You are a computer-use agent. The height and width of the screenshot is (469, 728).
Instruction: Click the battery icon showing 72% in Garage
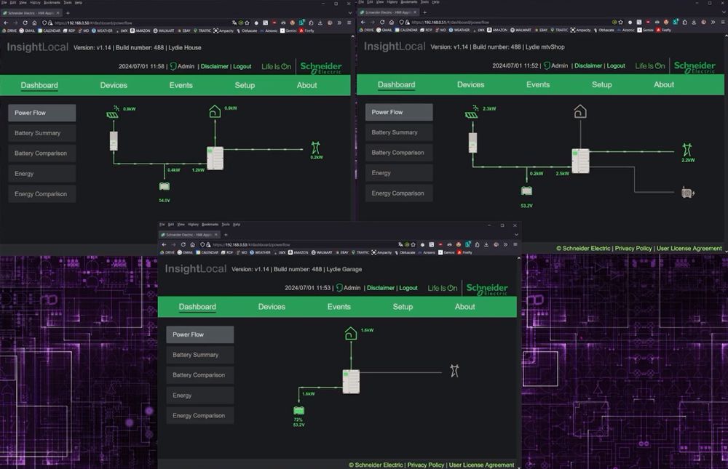tap(298, 410)
